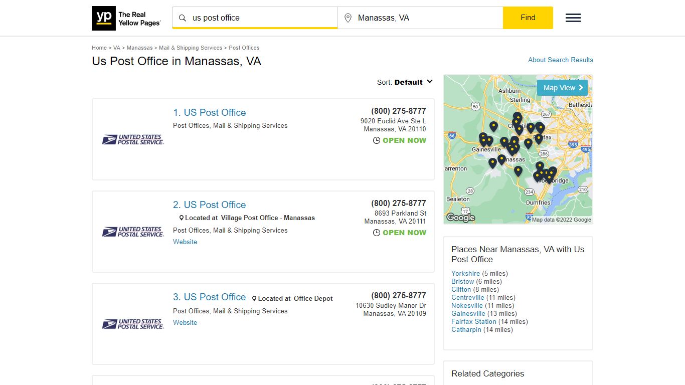Image resolution: width=685 pixels, height=385 pixels.
Task: Go to Post Offices breadcrumb
Action: point(244,48)
